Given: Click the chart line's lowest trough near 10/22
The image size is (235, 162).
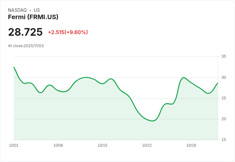Looking at the screenshot, I should tap(152, 121).
